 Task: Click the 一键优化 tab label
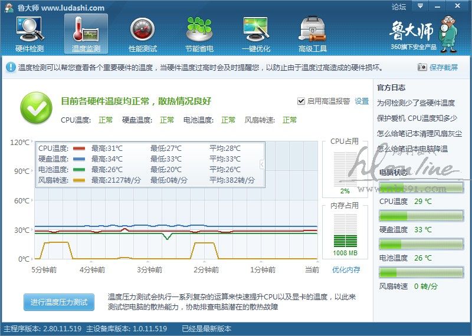(256, 49)
